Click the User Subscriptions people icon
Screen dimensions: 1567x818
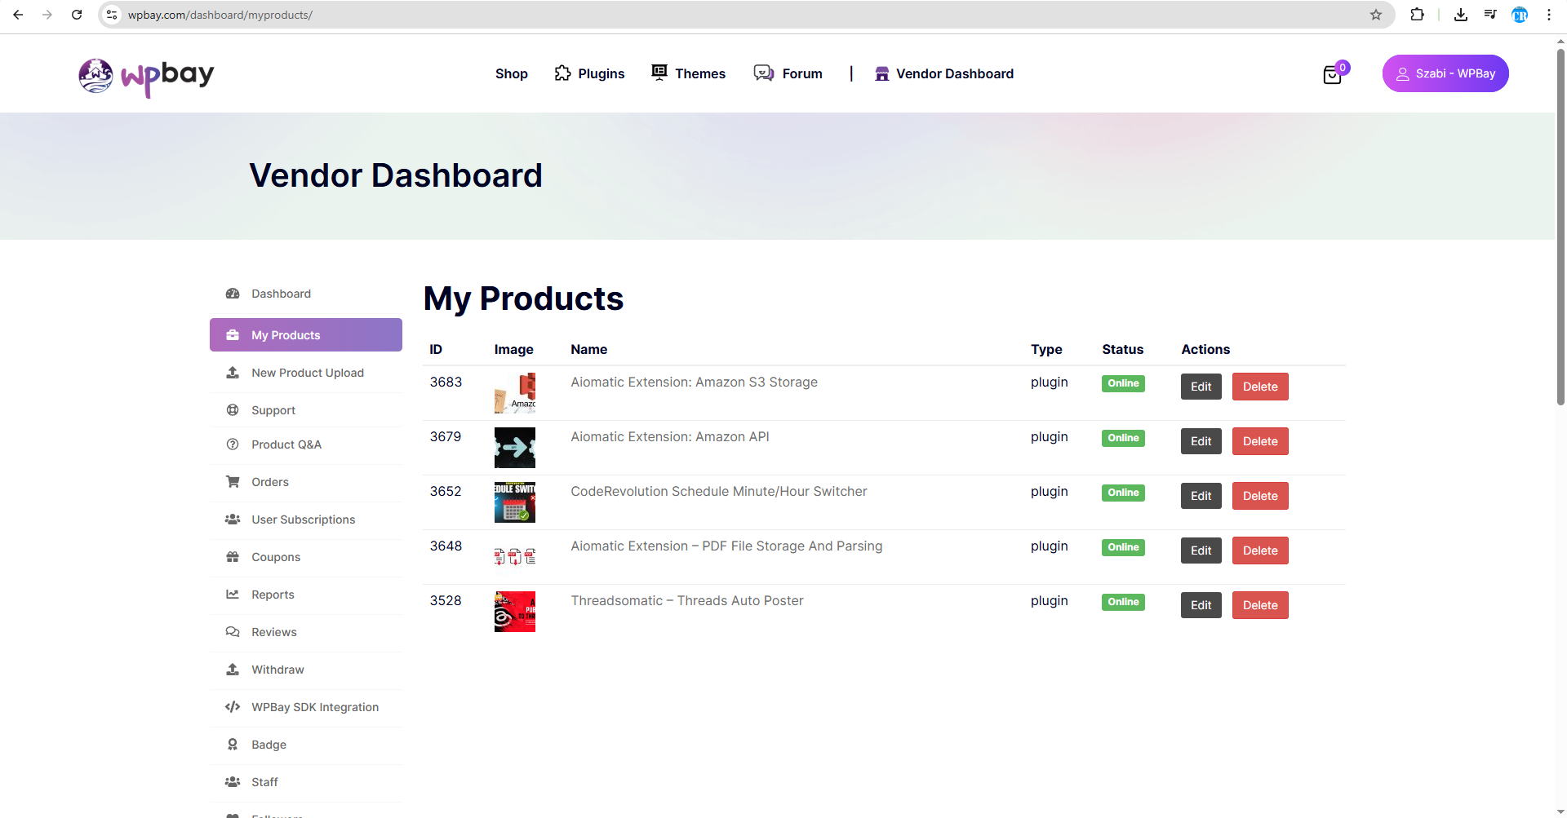pyautogui.click(x=233, y=520)
